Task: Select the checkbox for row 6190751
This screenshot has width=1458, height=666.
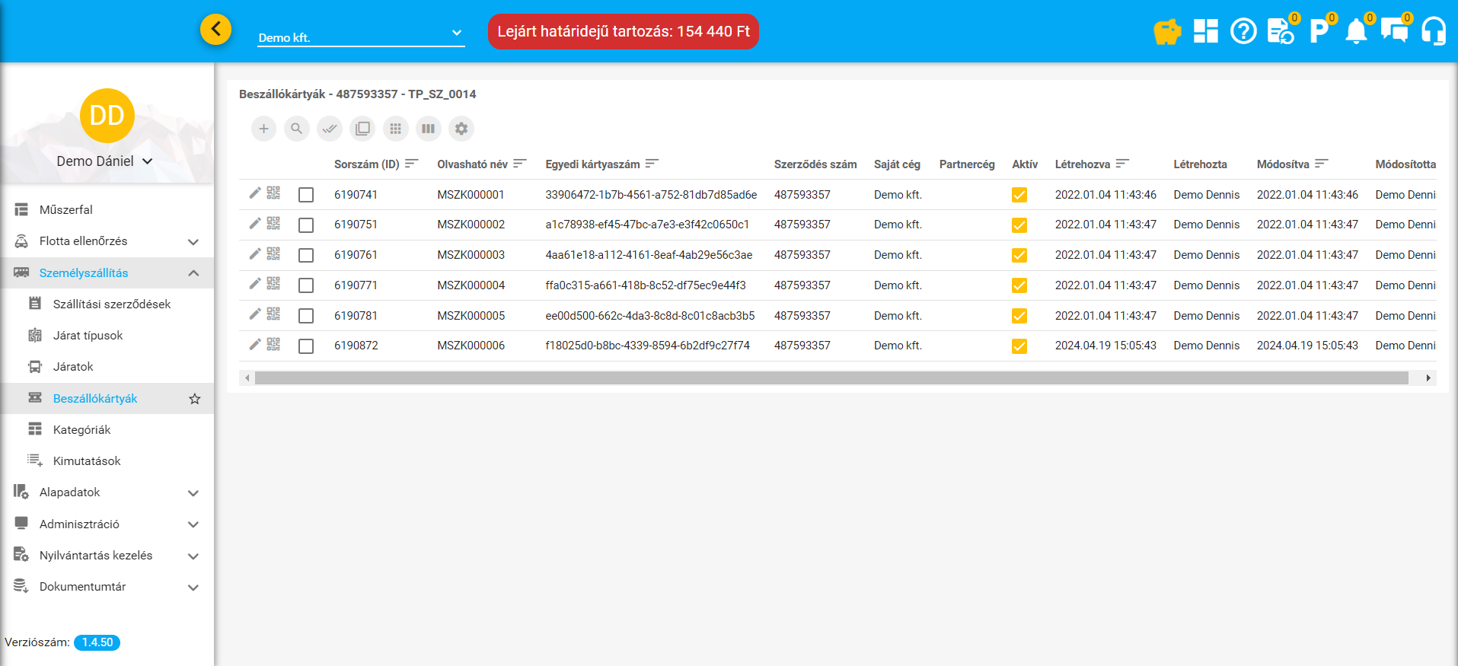Action: (306, 225)
